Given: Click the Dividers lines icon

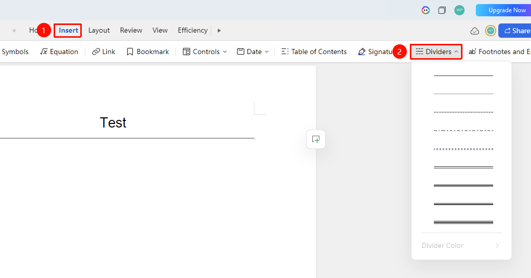Looking at the screenshot, I should tap(419, 52).
